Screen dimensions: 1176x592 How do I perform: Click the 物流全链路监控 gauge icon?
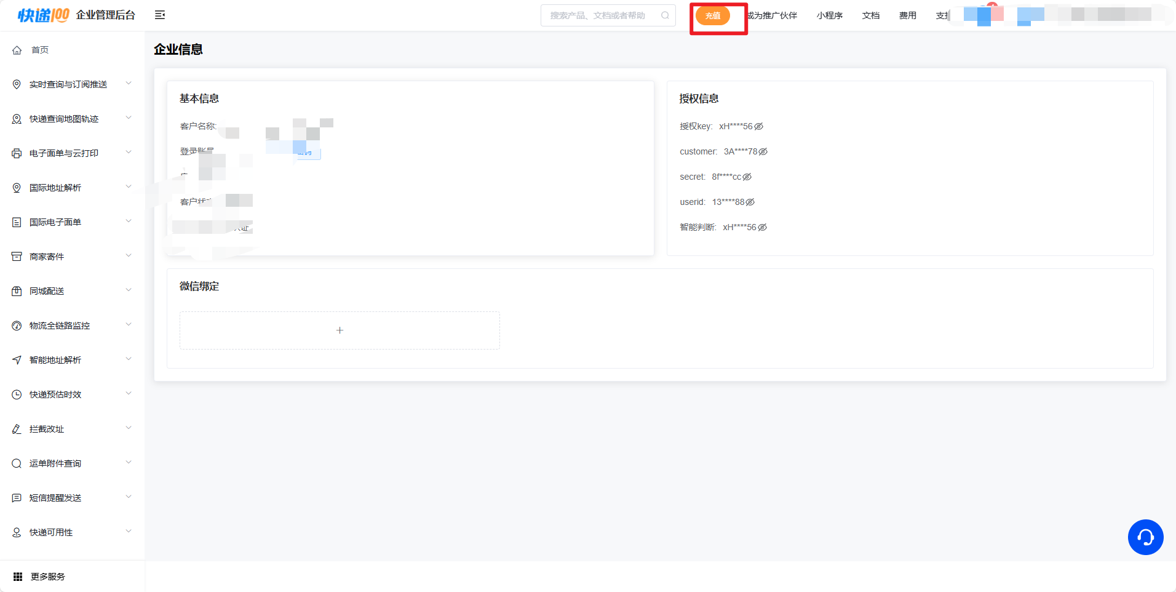(17, 326)
